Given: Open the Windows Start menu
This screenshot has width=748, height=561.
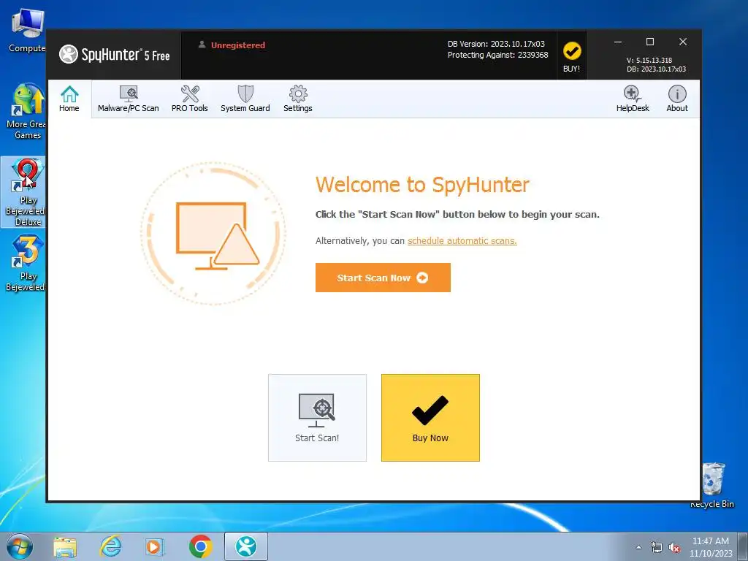Looking at the screenshot, I should (x=19, y=546).
